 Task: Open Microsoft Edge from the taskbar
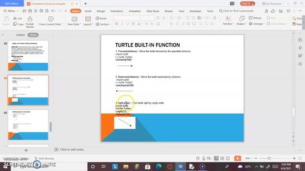(x=159, y=166)
